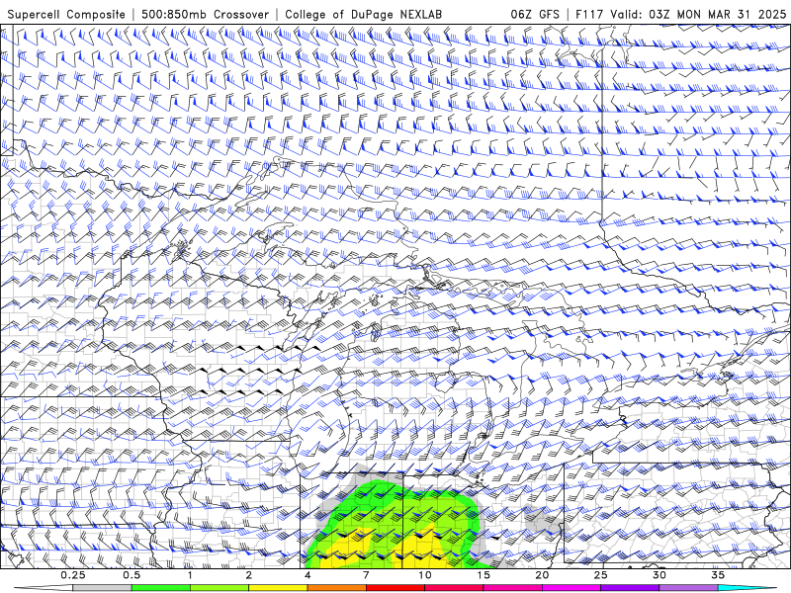Image resolution: width=791 pixels, height=593 pixels.
Task: Choose the magenta color bar segment between 20 and 25
Action: pos(571,588)
